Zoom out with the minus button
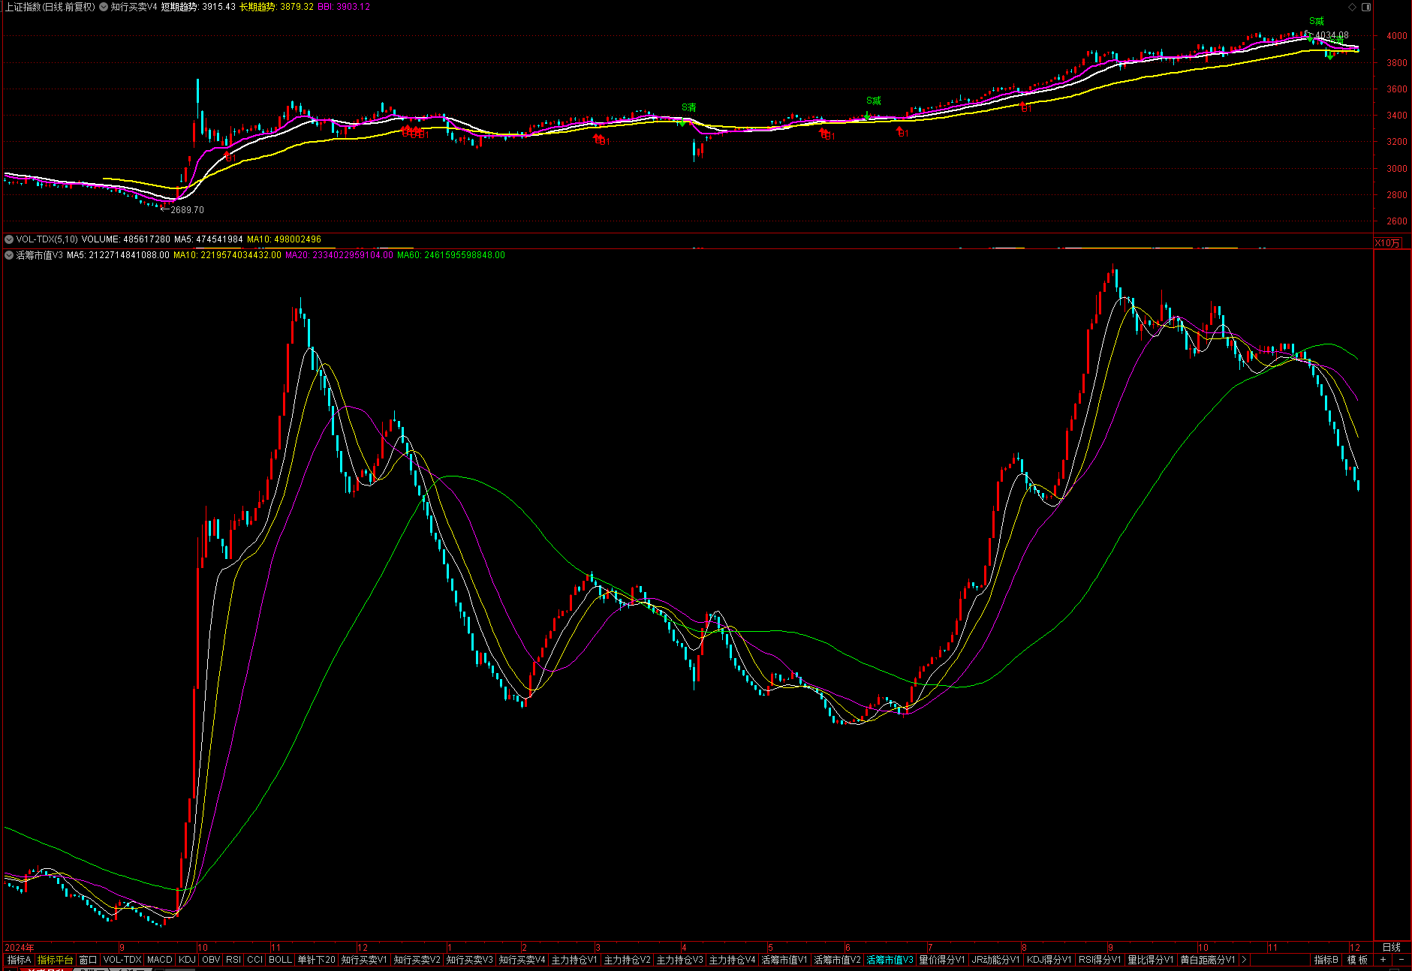This screenshot has height=971, width=1412. pyautogui.click(x=1401, y=960)
